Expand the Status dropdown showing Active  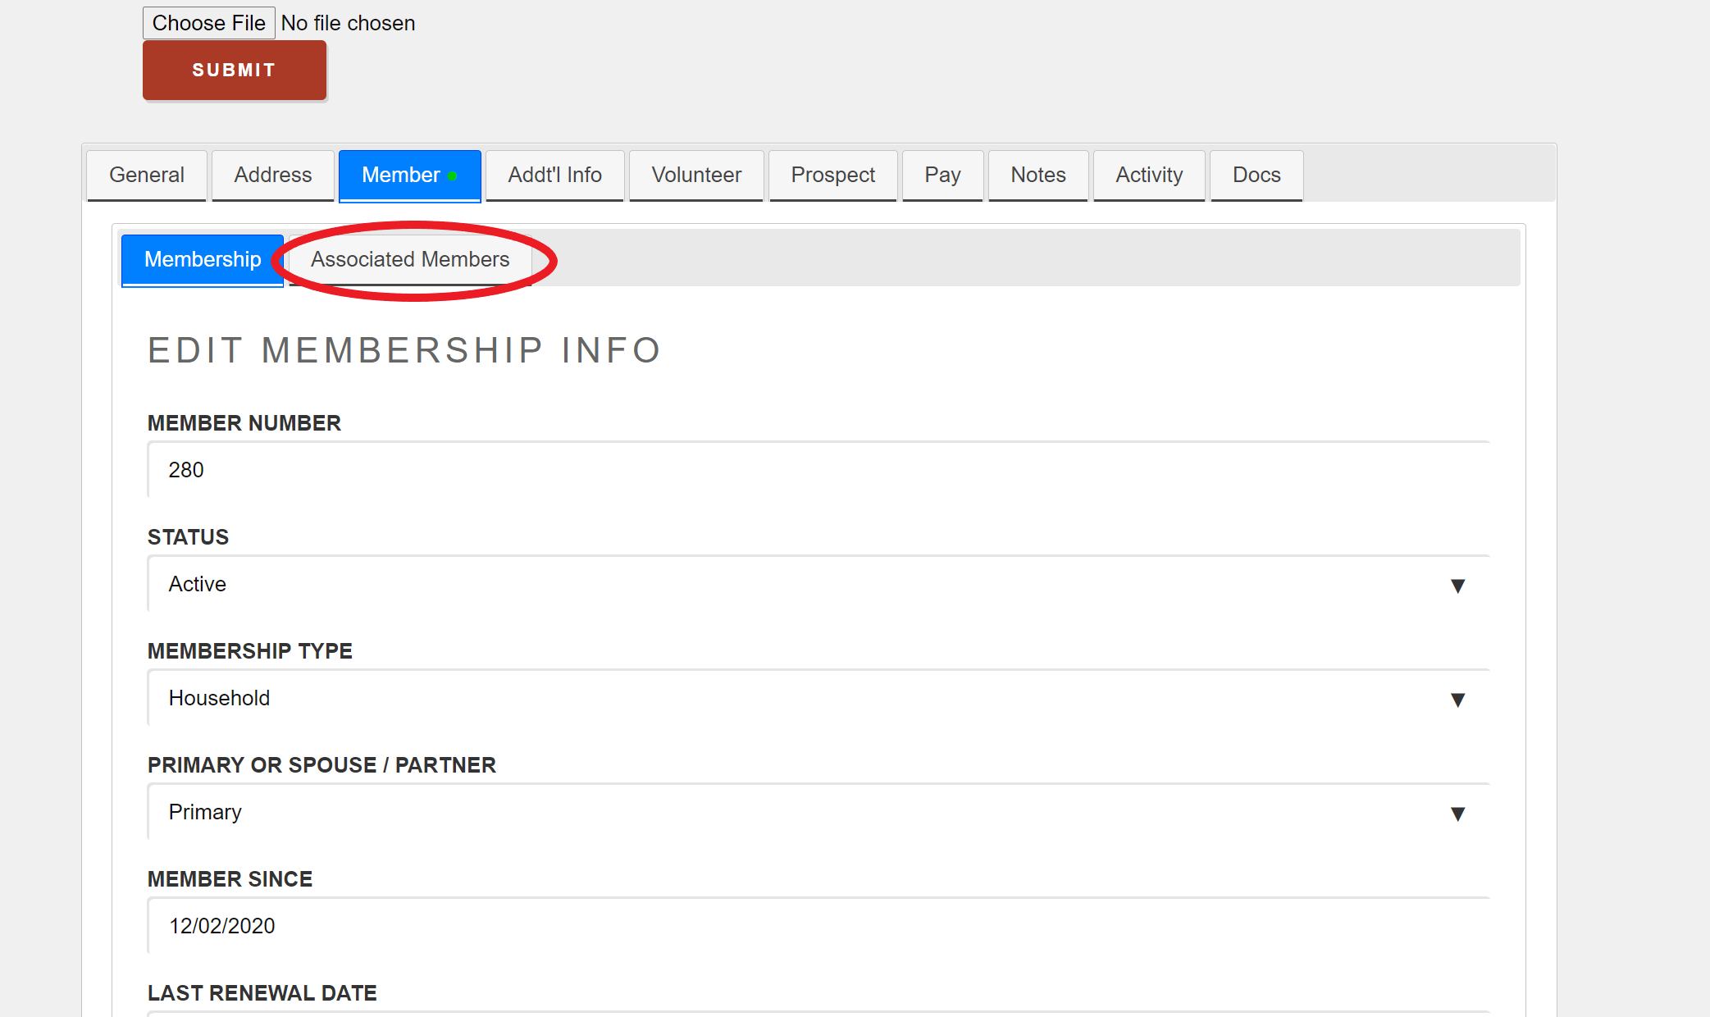(x=819, y=584)
